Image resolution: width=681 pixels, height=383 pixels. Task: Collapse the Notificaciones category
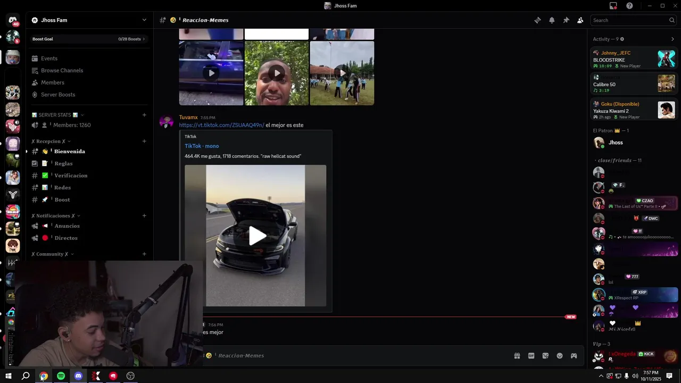[56, 216]
